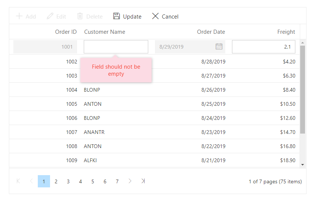This screenshot has width=315, height=200.
Task: Go to the next page arrow
Action: (130, 181)
